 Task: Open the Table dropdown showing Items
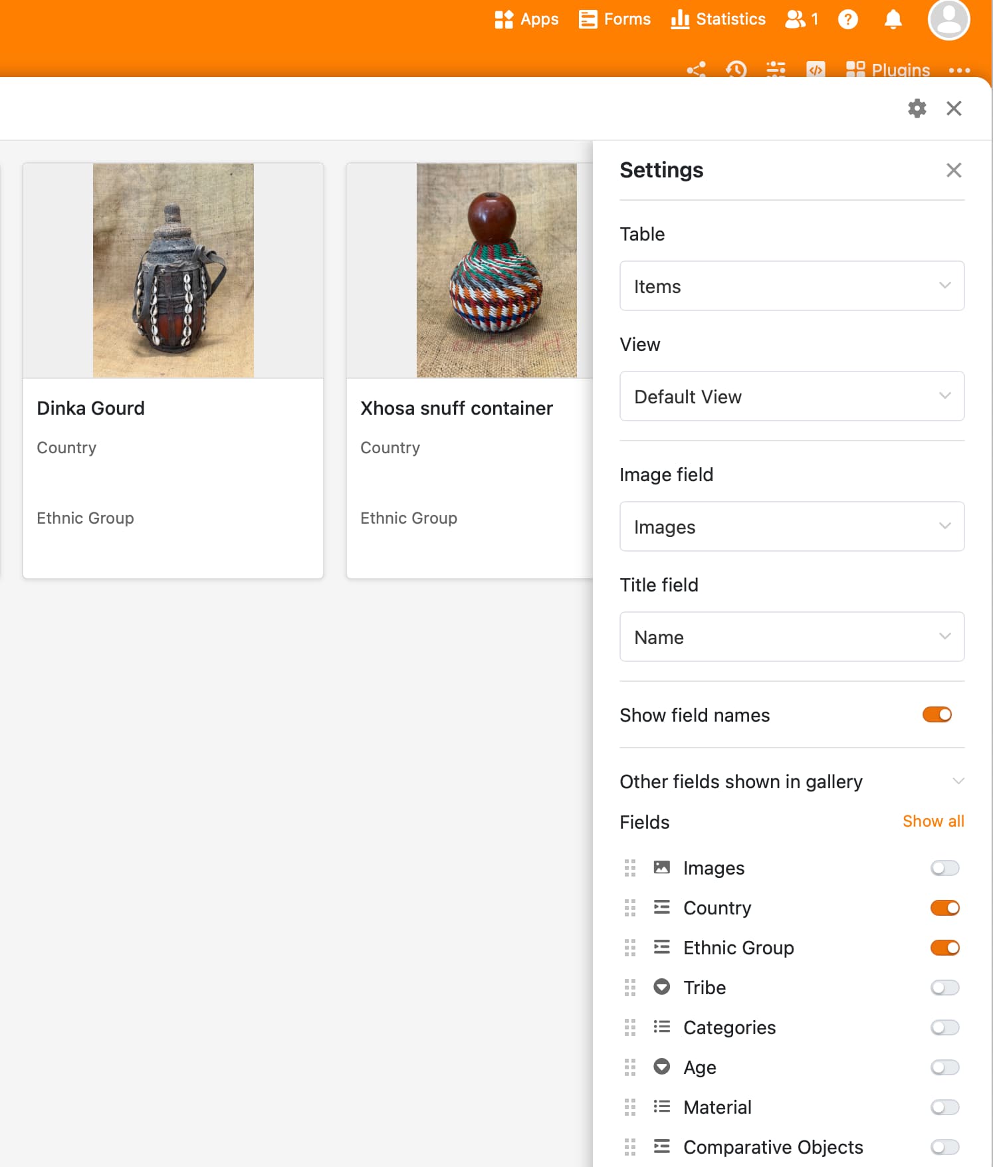click(791, 286)
